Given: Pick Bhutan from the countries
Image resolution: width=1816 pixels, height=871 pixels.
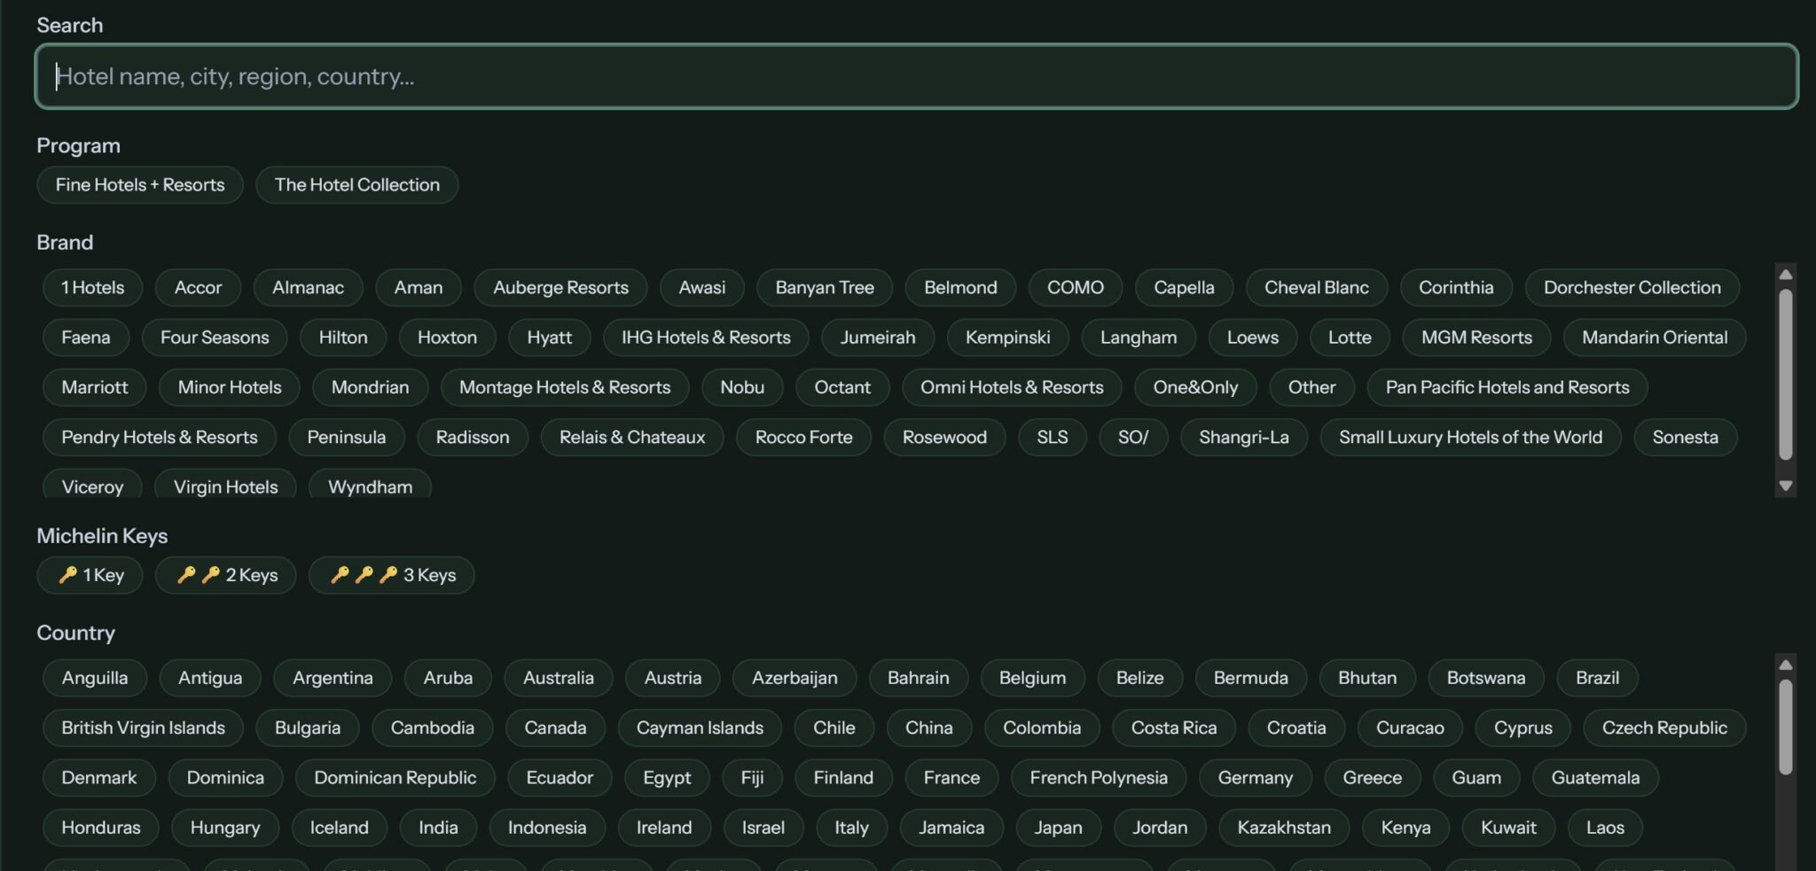Looking at the screenshot, I should pos(1367,678).
